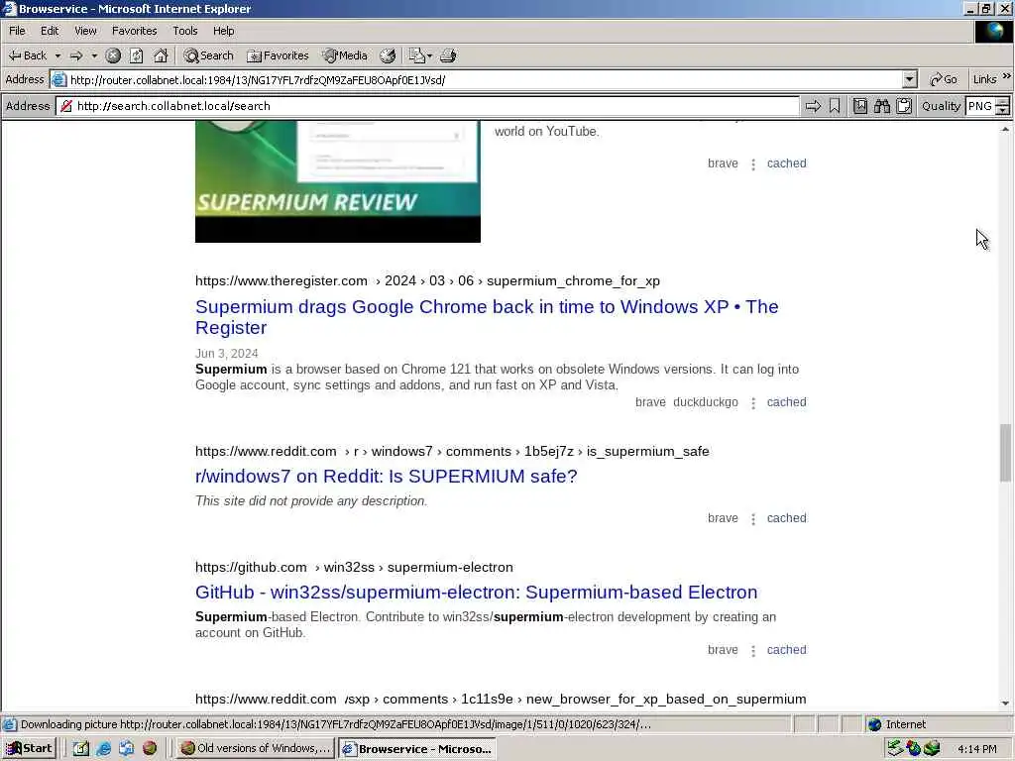The image size is (1015, 761).
Task: Click the IE address URL field
Action: [x=484, y=79]
